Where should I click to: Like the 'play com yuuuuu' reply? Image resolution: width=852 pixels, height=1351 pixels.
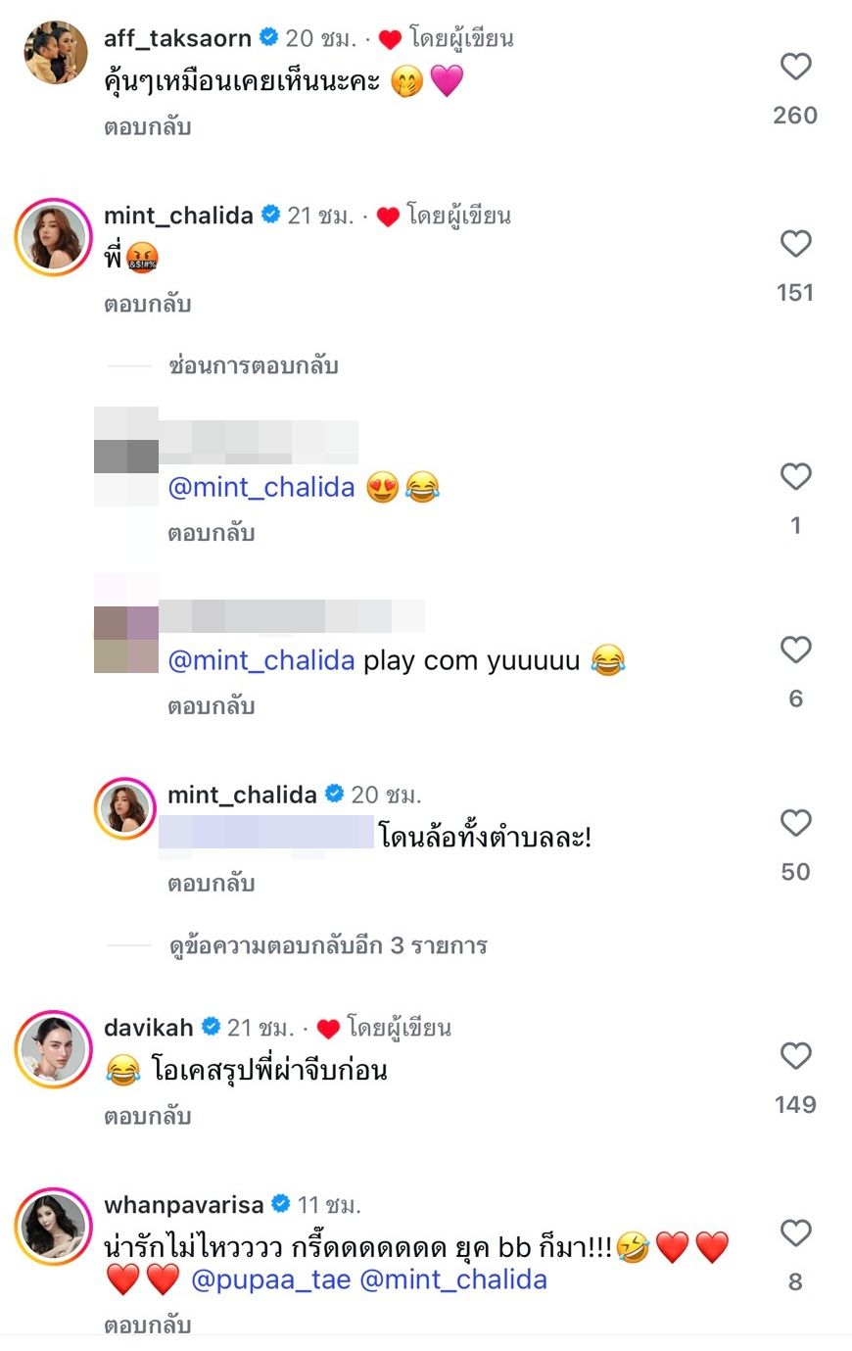coord(795,651)
